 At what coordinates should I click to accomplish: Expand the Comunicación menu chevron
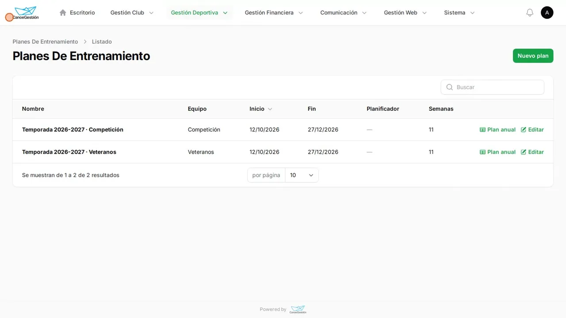(x=364, y=13)
